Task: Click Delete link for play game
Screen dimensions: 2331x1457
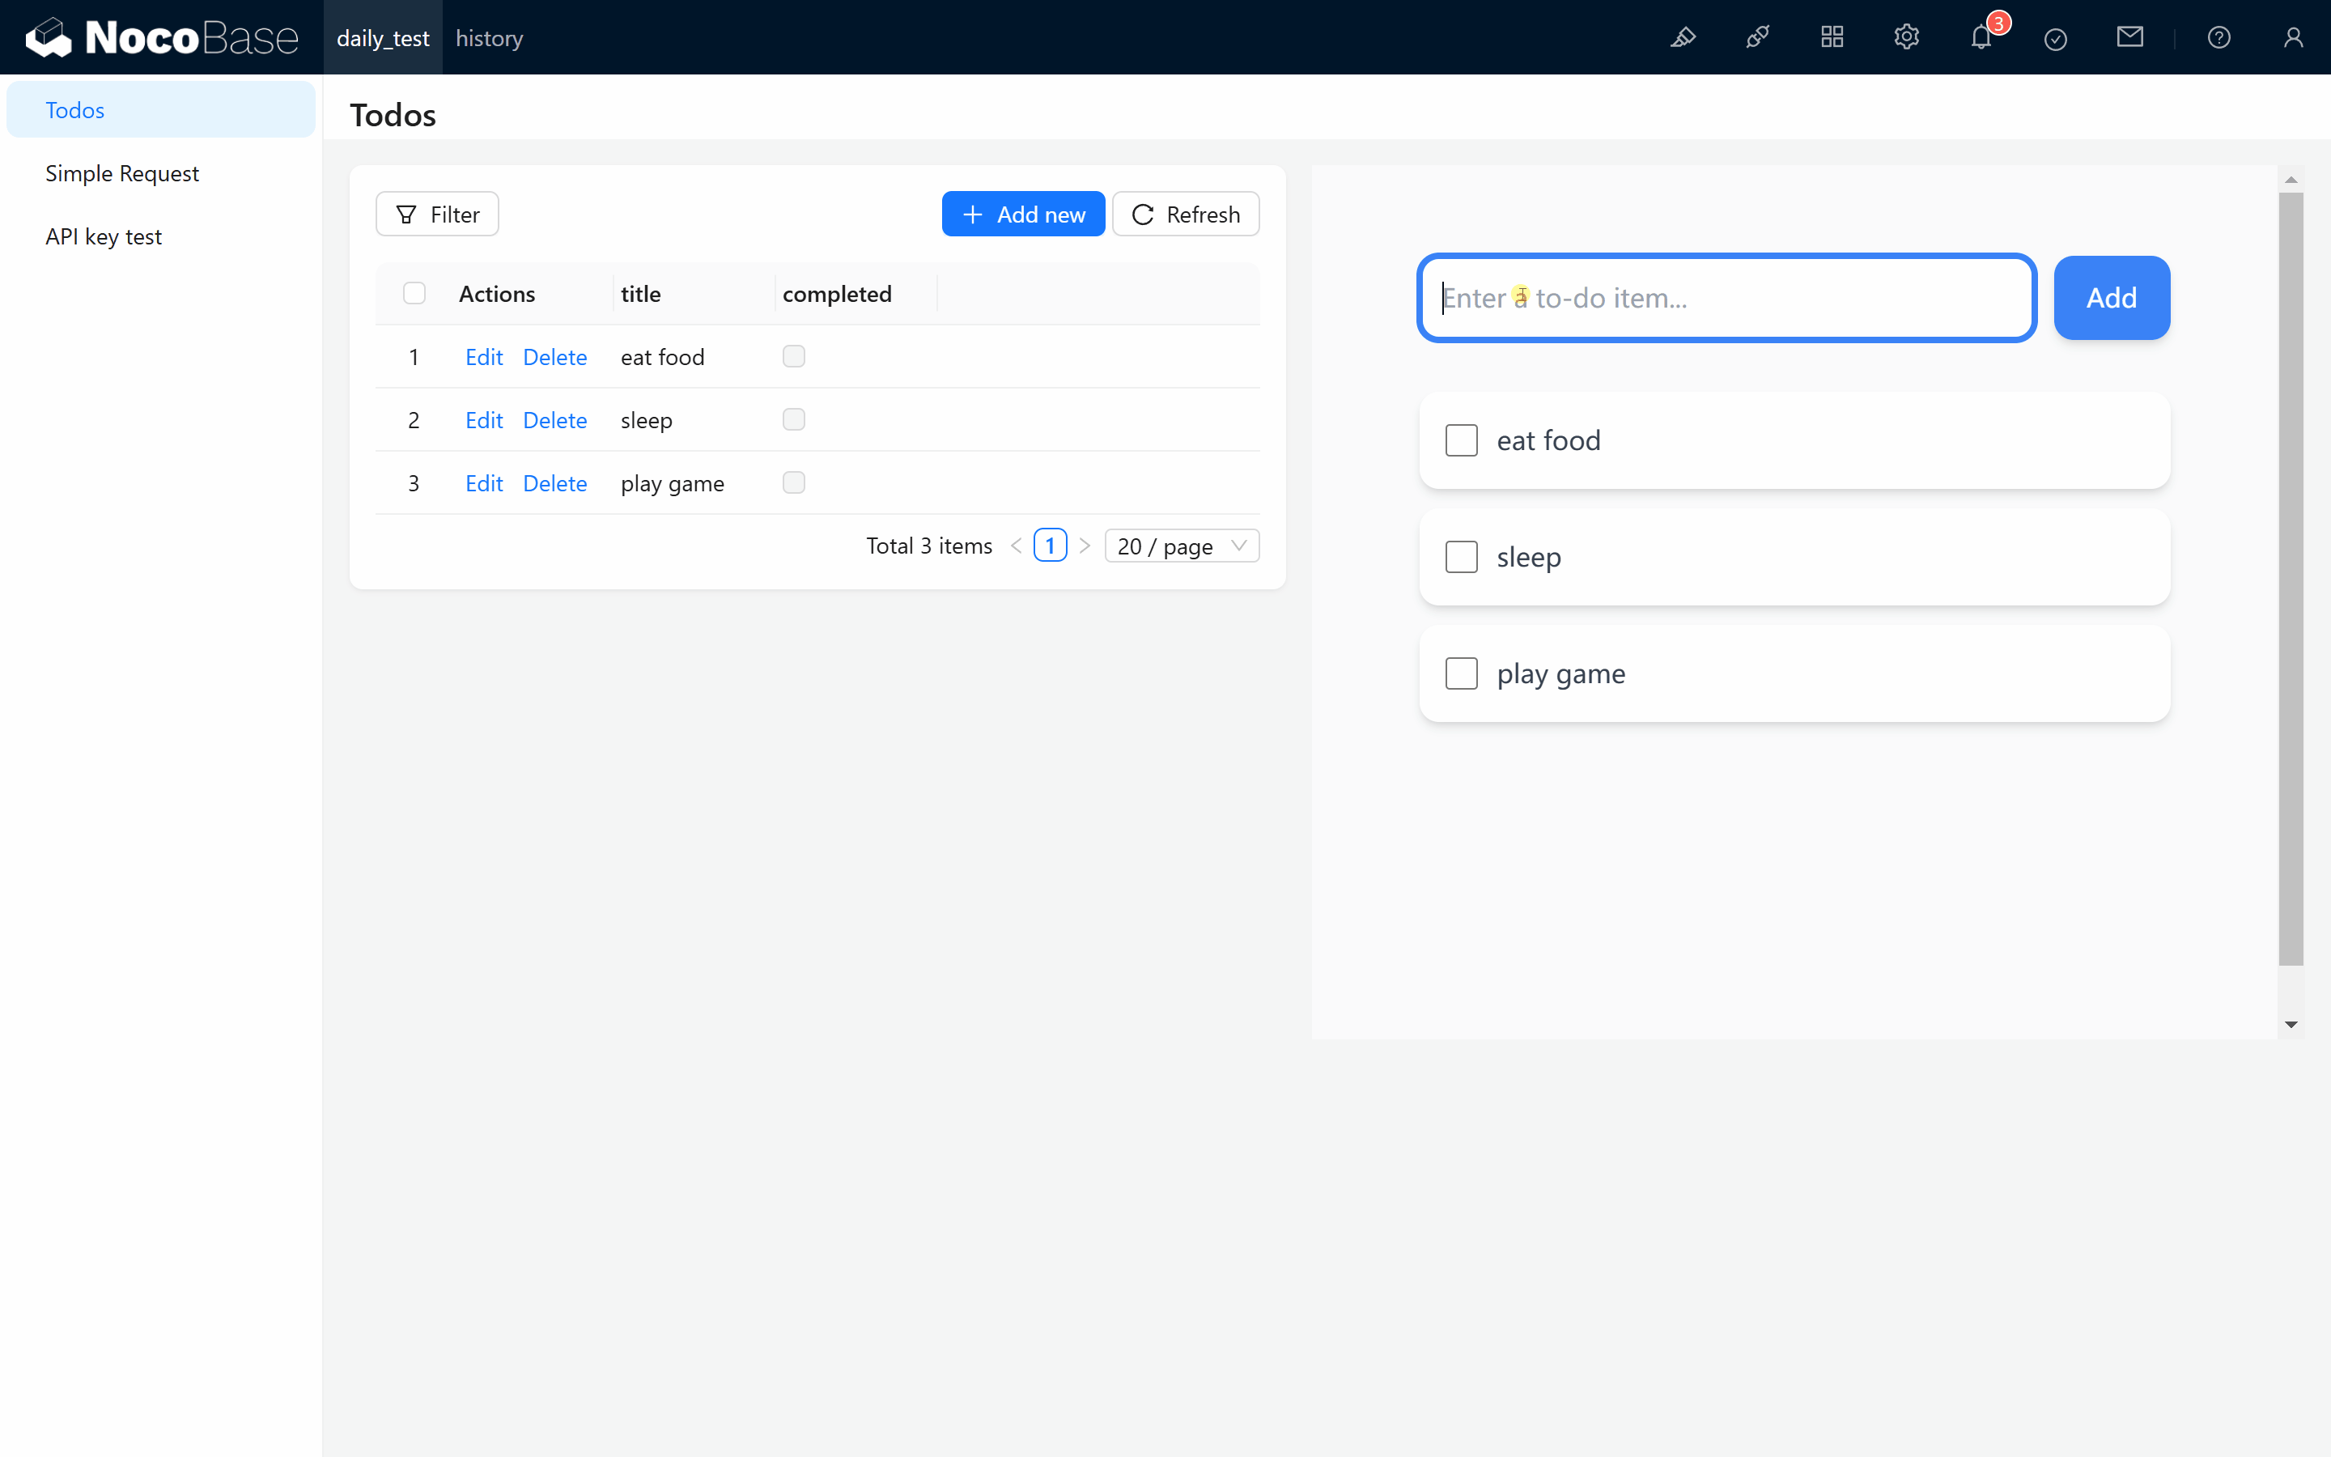Action: click(x=554, y=484)
